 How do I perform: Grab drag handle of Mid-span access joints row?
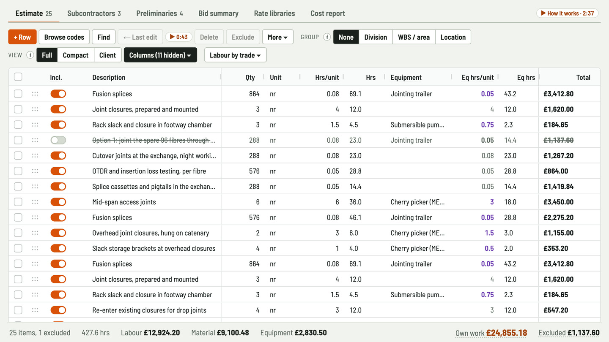[x=35, y=202]
